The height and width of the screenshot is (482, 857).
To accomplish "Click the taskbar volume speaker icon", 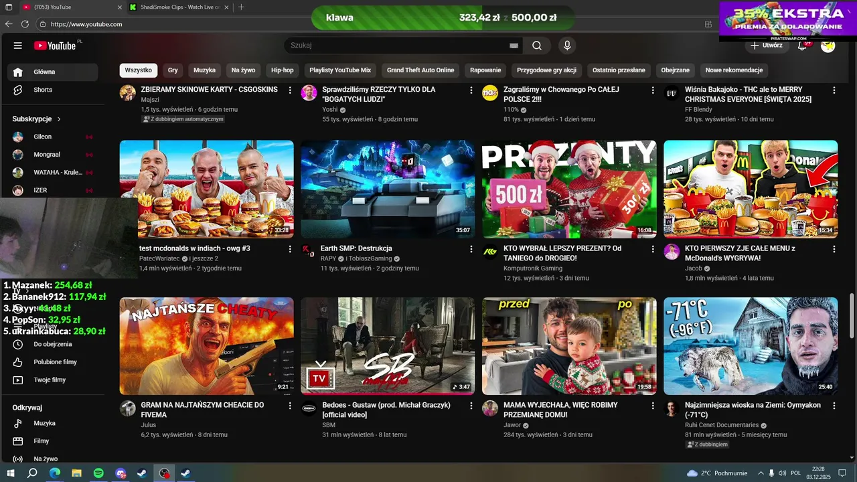I will coord(783,473).
